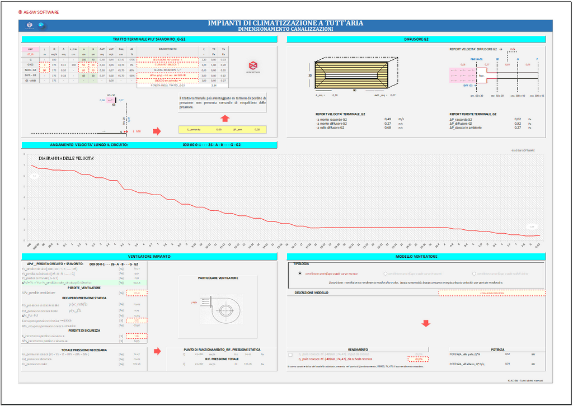Click red right arrow beside duct schematic
Image resolution: width=573 pixels, height=406 pixels.
click(x=157, y=131)
